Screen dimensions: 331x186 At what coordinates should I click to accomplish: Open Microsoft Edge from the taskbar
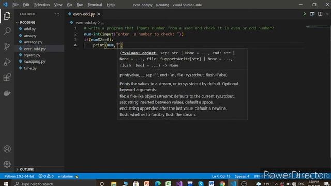pyautogui.click(x=157, y=184)
